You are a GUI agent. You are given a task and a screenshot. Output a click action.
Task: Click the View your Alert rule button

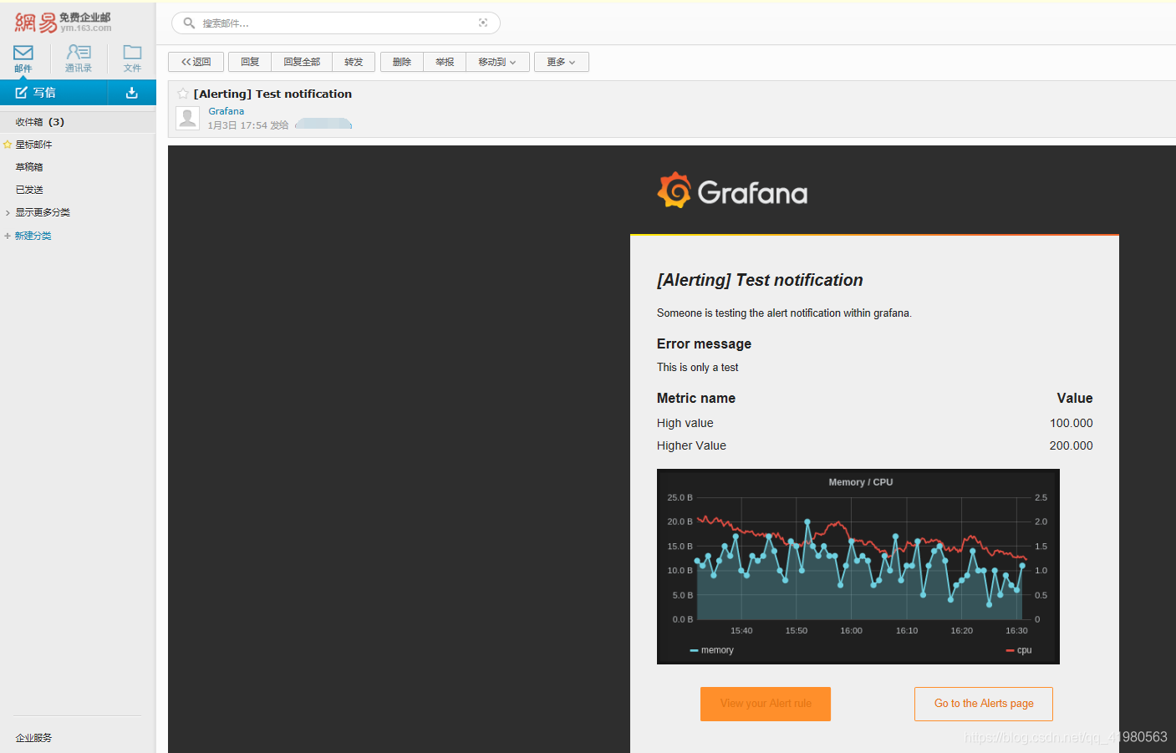coord(766,704)
